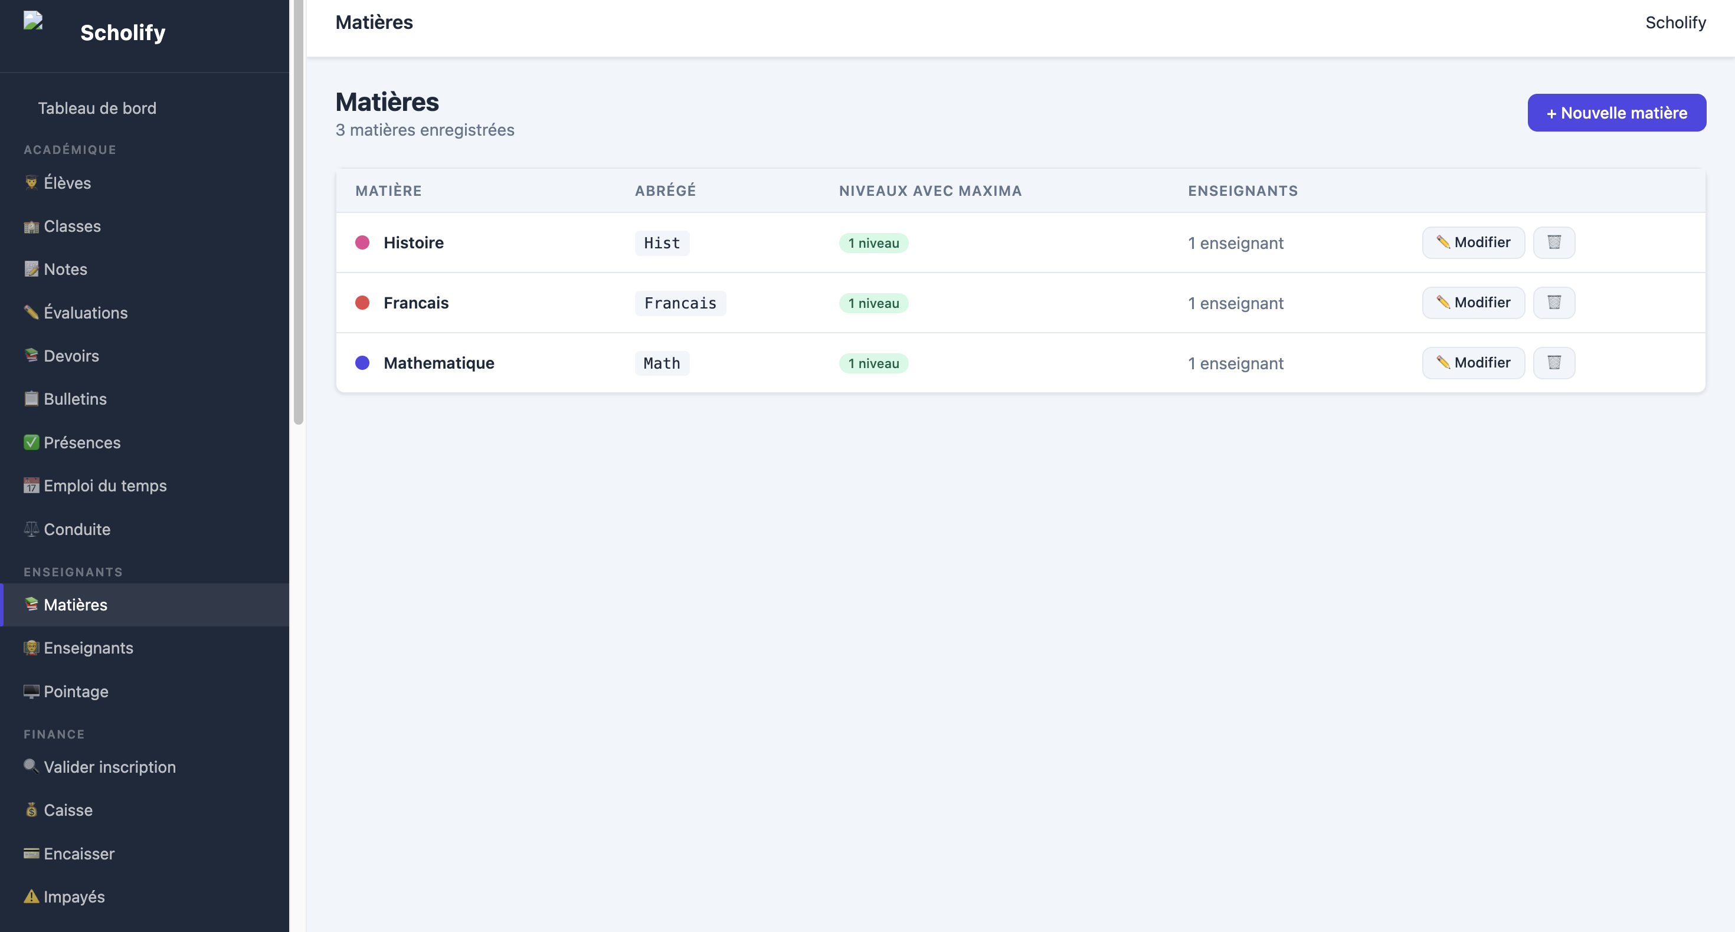The width and height of the screenshot is (1735, 932).
Task: Open the Élèves page
Action: 145,182
